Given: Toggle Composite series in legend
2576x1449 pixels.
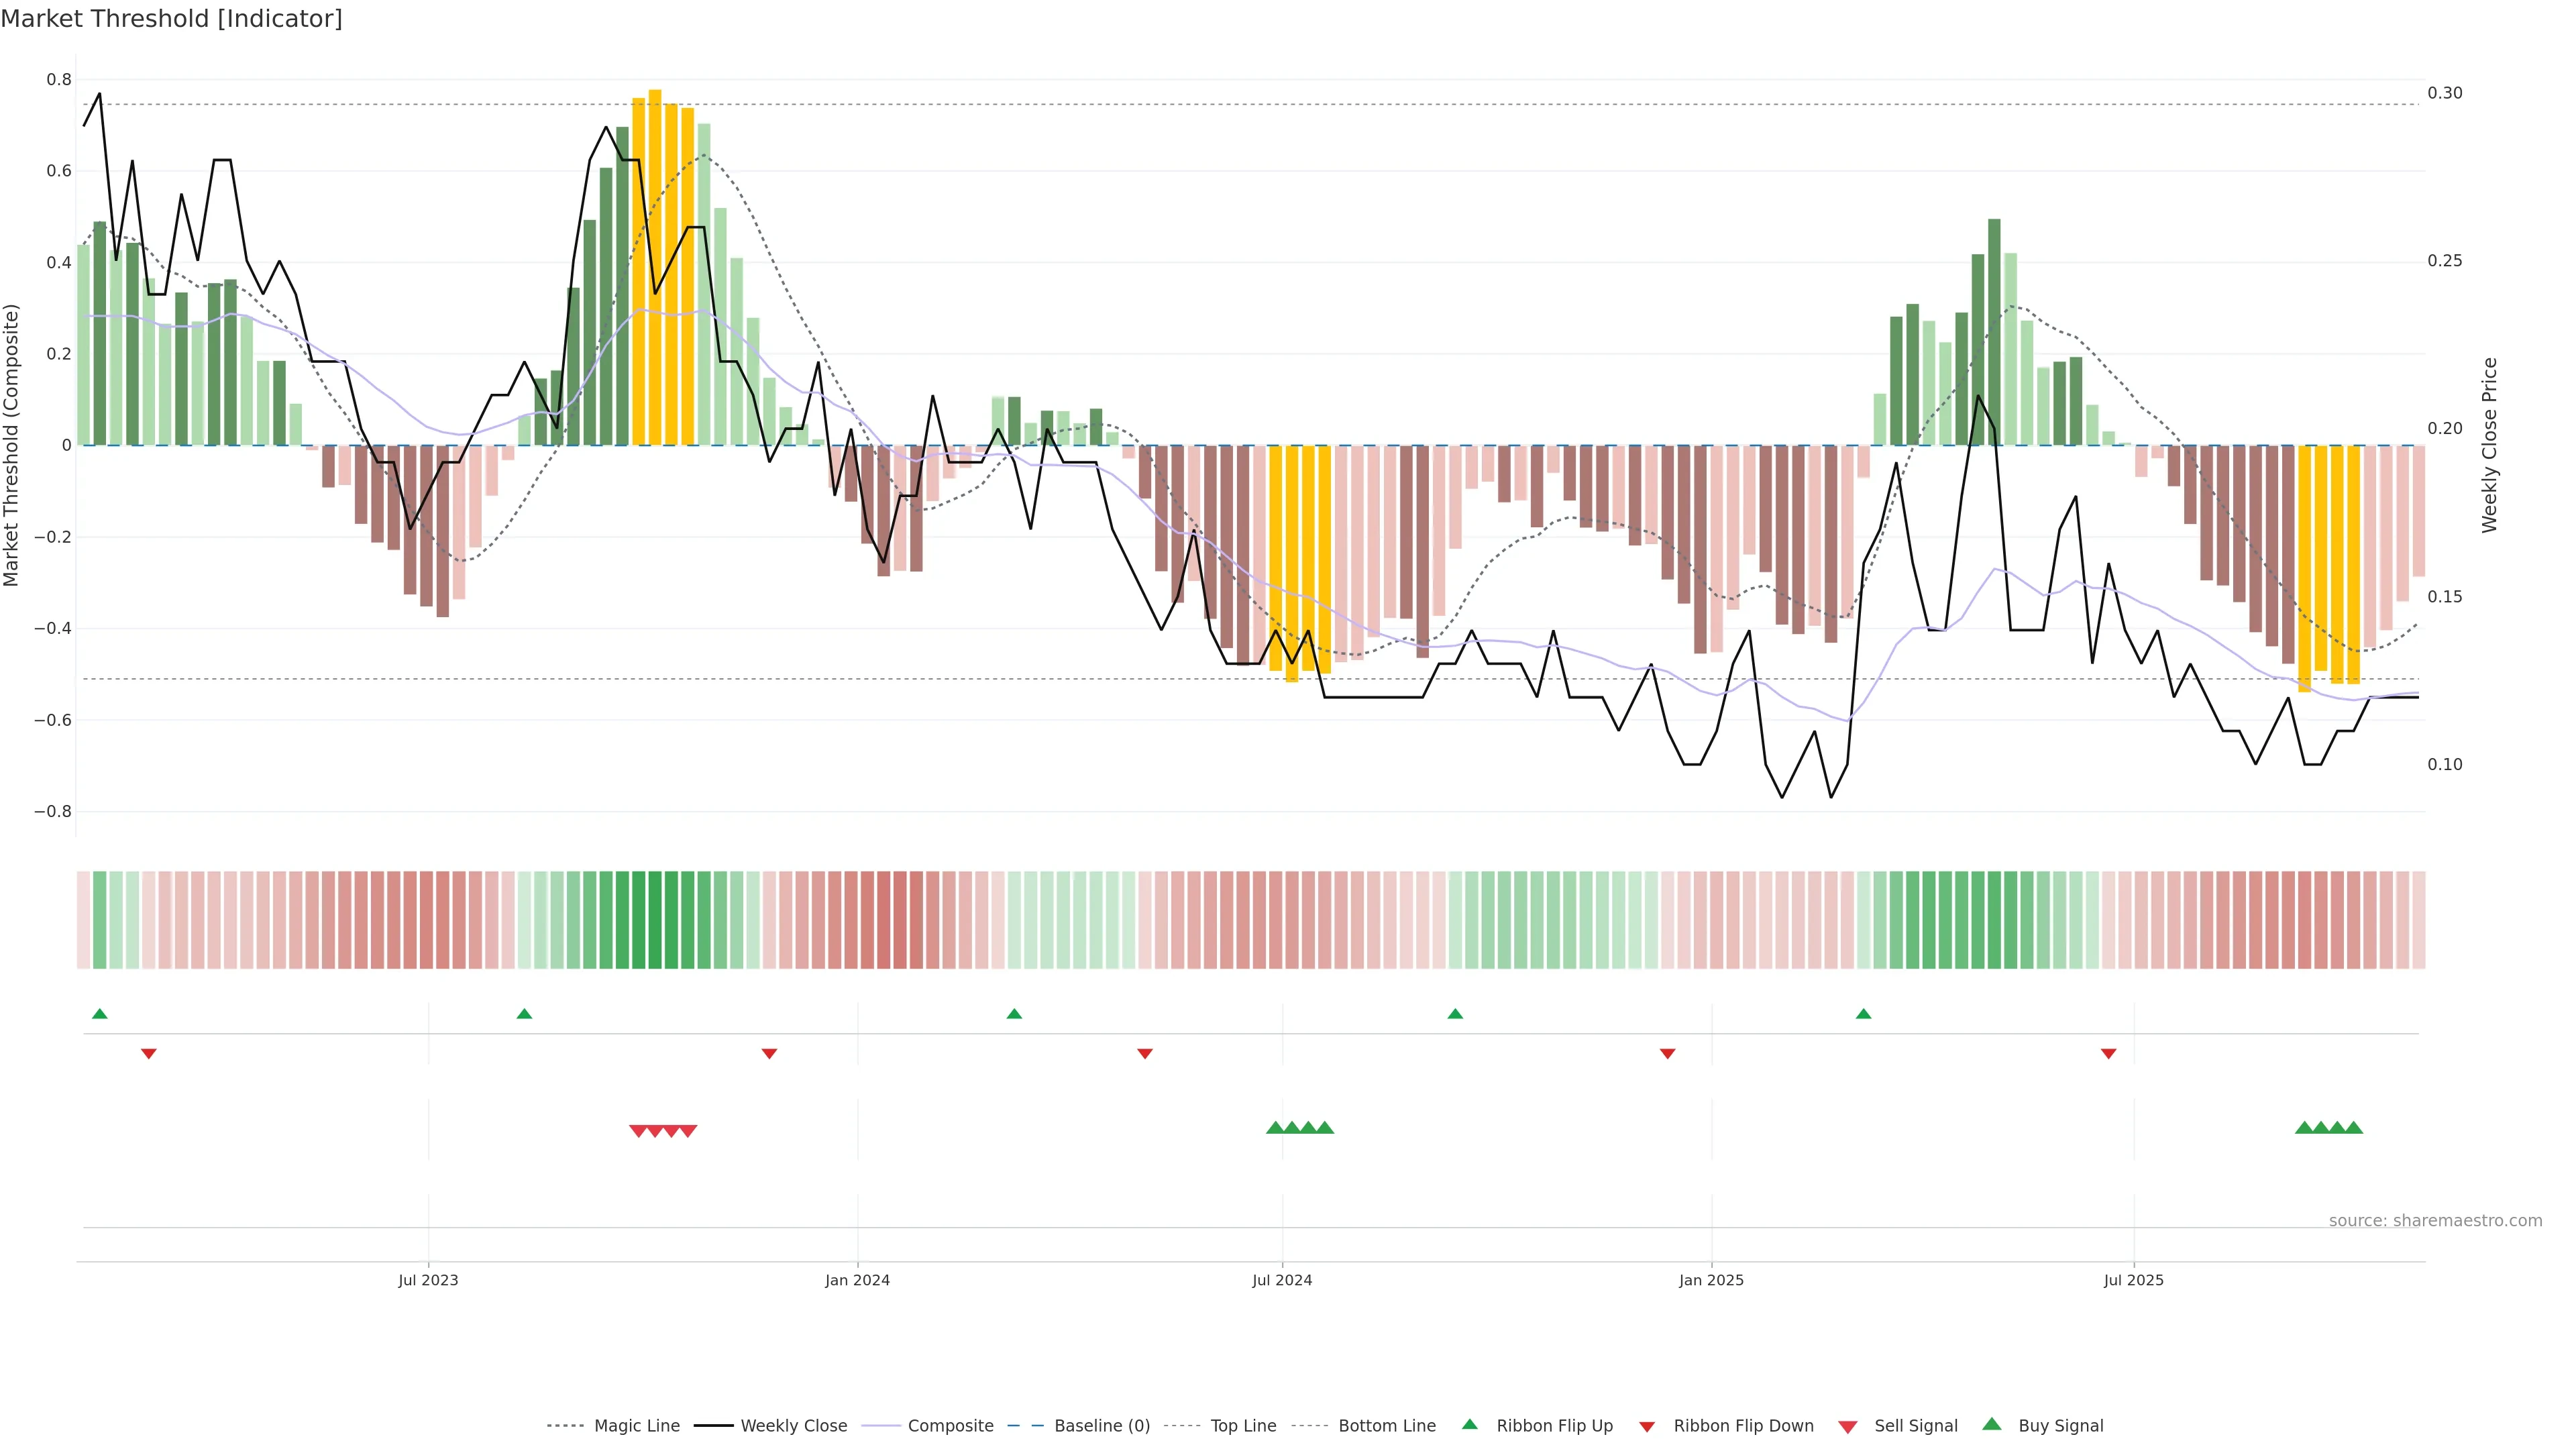Looking at the screenshot, I should coord(950,1426).
